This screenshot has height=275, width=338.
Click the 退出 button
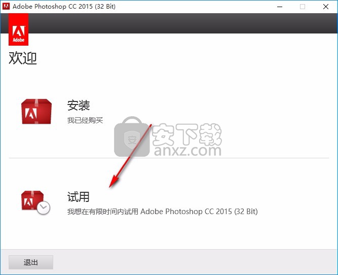coord(31,262)
